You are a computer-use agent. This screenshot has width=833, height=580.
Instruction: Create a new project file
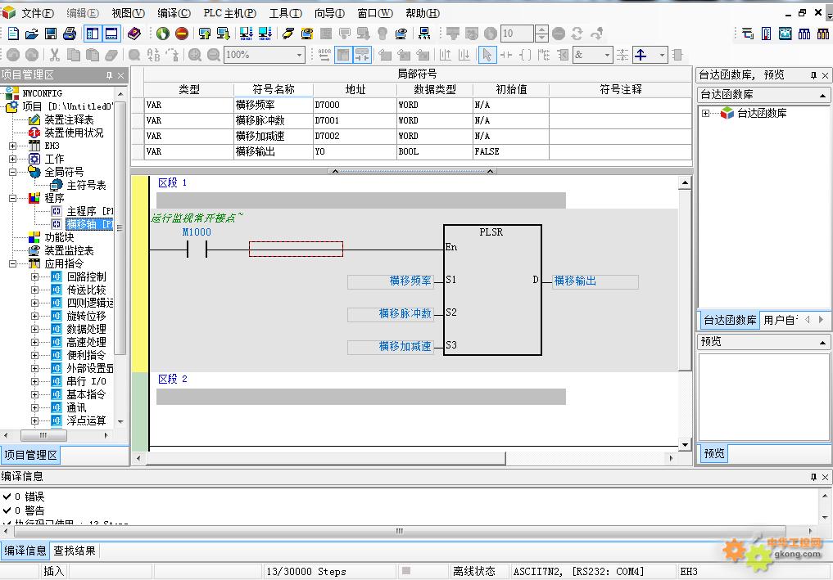pos(13,34)
